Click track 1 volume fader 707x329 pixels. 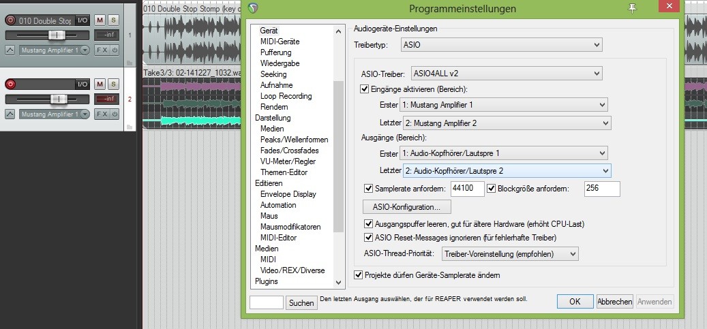[57, 35]
